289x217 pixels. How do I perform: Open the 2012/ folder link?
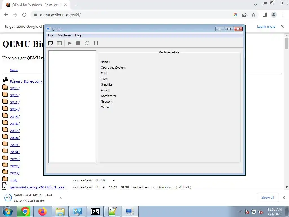[x=15, y=96]
